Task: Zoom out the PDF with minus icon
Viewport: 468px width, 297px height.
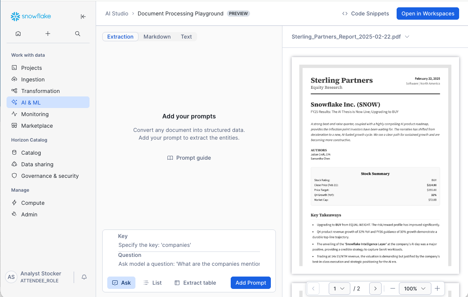Action: [392, 289]
